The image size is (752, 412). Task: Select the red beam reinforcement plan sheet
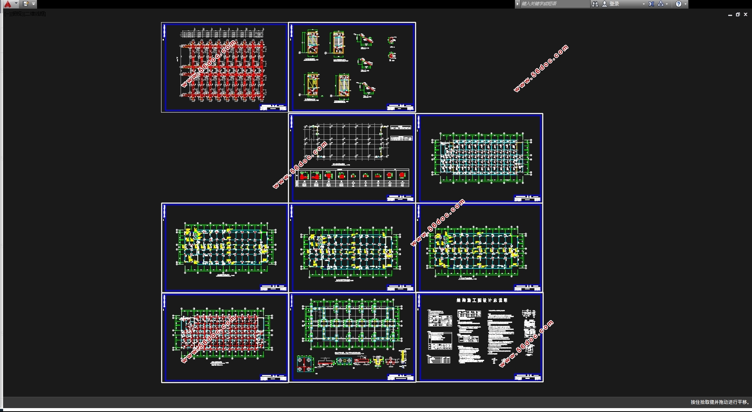click(x=225, y=67)
